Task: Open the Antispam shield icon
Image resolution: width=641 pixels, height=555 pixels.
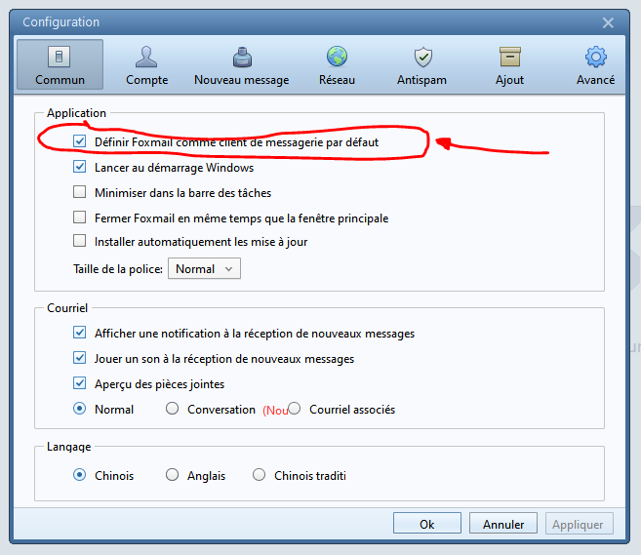Action: pos(423,57)
